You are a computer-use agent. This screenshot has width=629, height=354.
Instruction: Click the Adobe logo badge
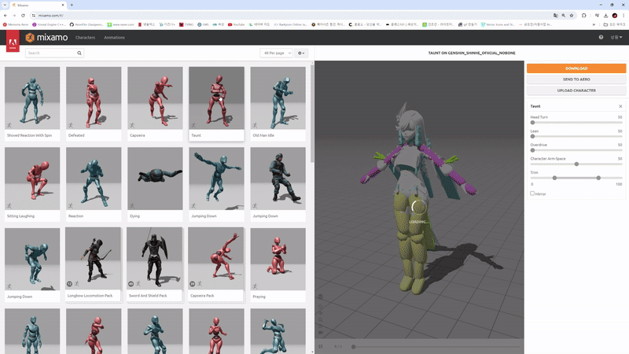point(13,41)
